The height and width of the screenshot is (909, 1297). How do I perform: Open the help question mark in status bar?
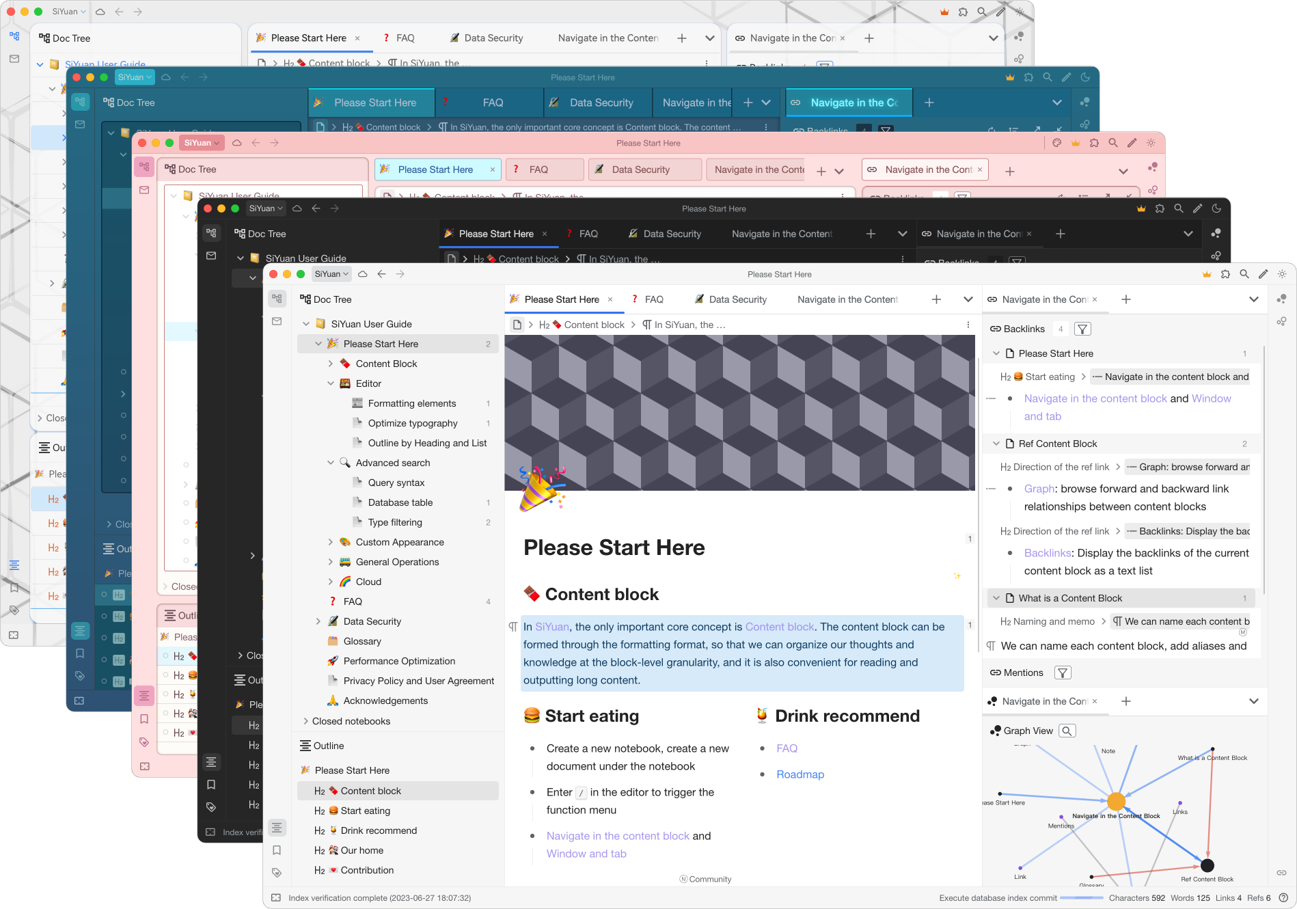coord(1283,898)
